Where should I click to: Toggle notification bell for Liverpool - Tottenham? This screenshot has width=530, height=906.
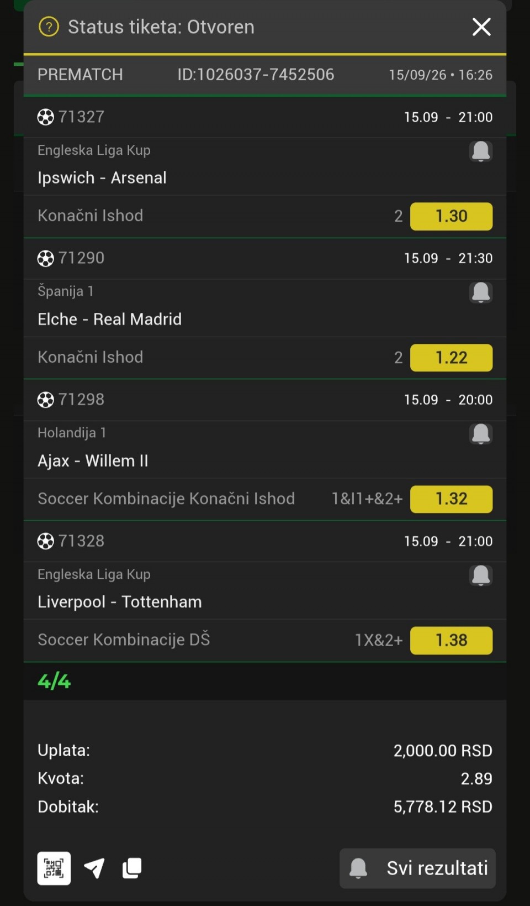(x=481, y=575)
